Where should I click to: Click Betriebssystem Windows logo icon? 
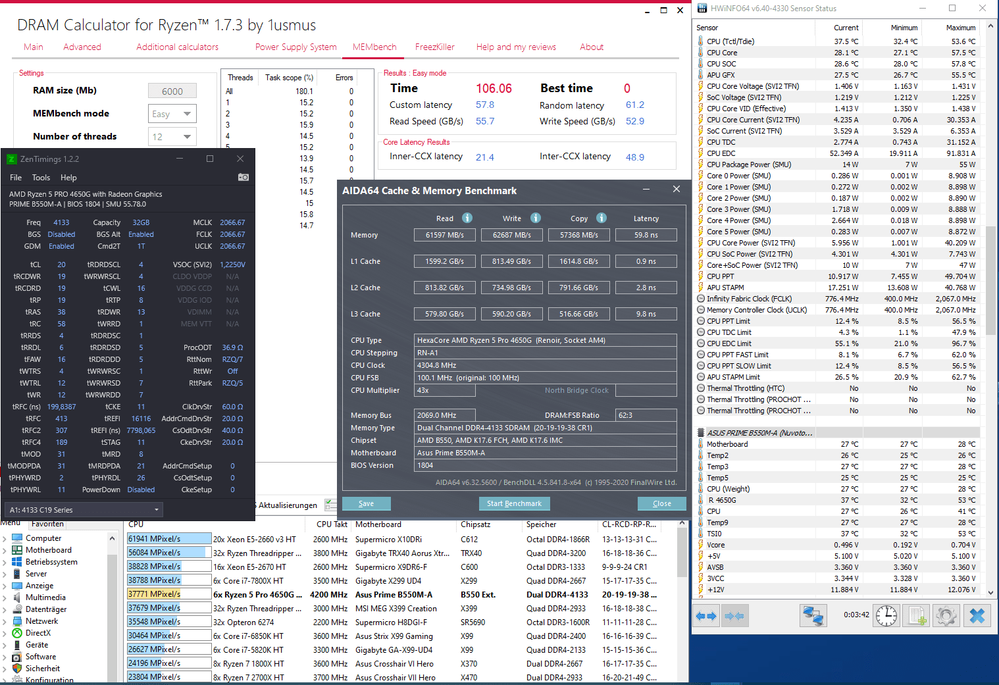(x=17, y=562)
